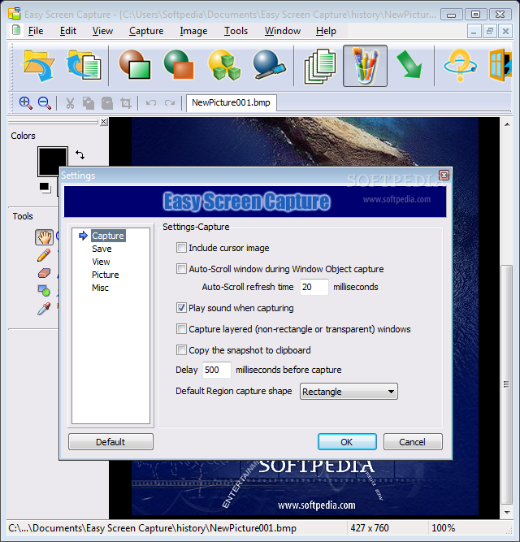Click the history folder with document icon
This screenshot has width=520, height=542.
[84, 65]
